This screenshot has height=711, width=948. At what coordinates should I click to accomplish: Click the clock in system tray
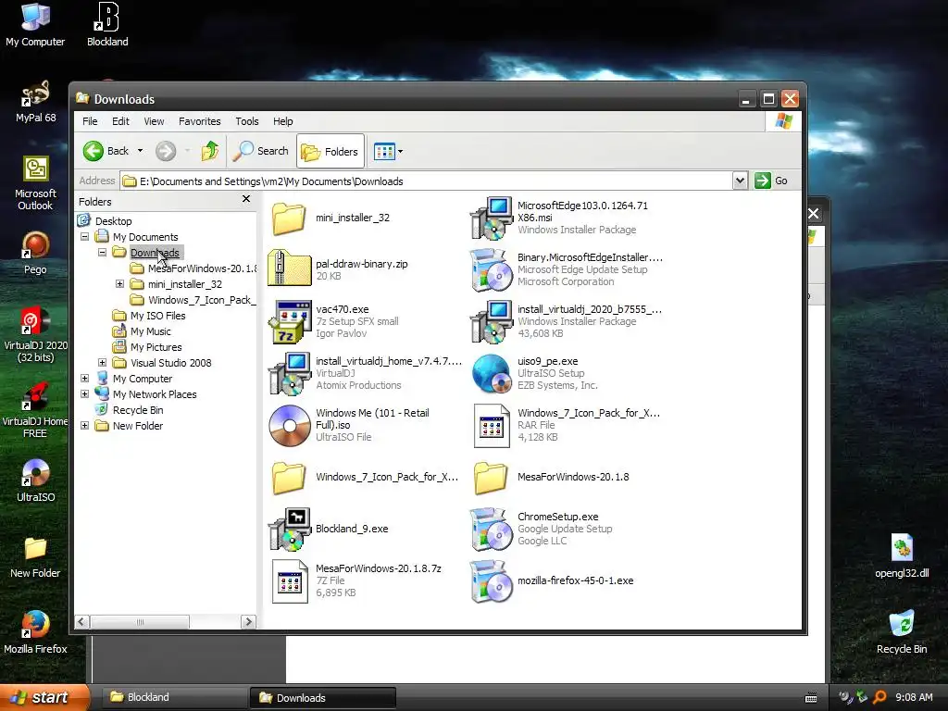tap(914, 698)
